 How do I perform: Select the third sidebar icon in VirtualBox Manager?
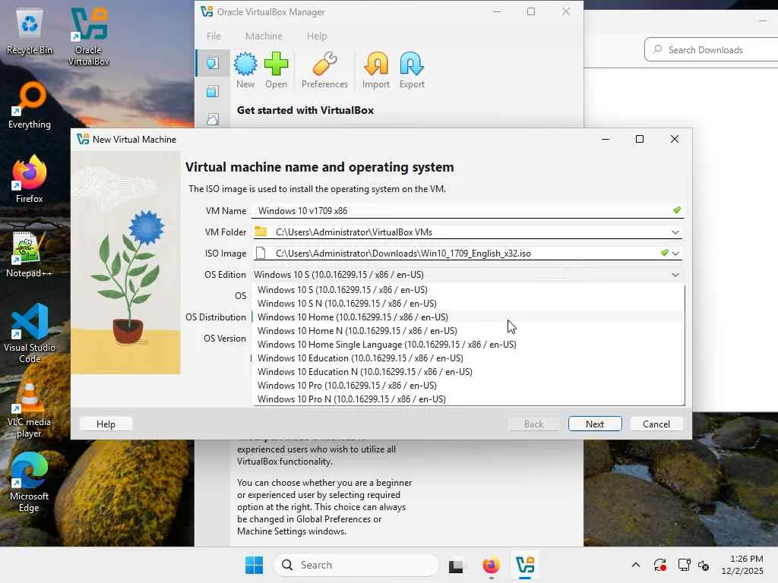(213, 119)
